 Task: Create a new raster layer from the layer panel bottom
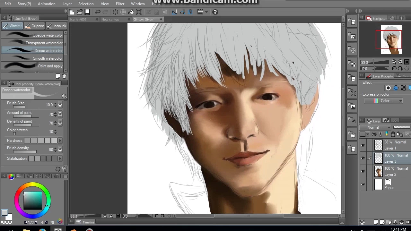(376, 222)
